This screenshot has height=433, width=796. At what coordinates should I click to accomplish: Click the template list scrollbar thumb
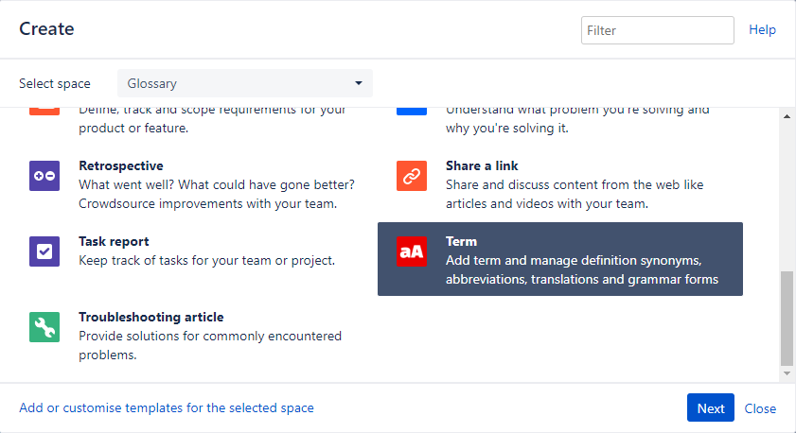(x=787, y=318)
